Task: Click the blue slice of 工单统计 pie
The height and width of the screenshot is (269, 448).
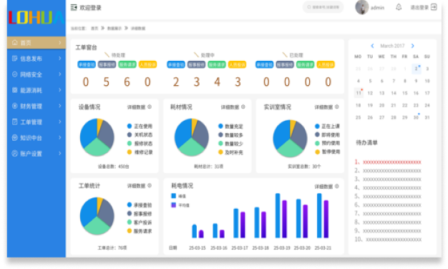Action: (88, 211)
